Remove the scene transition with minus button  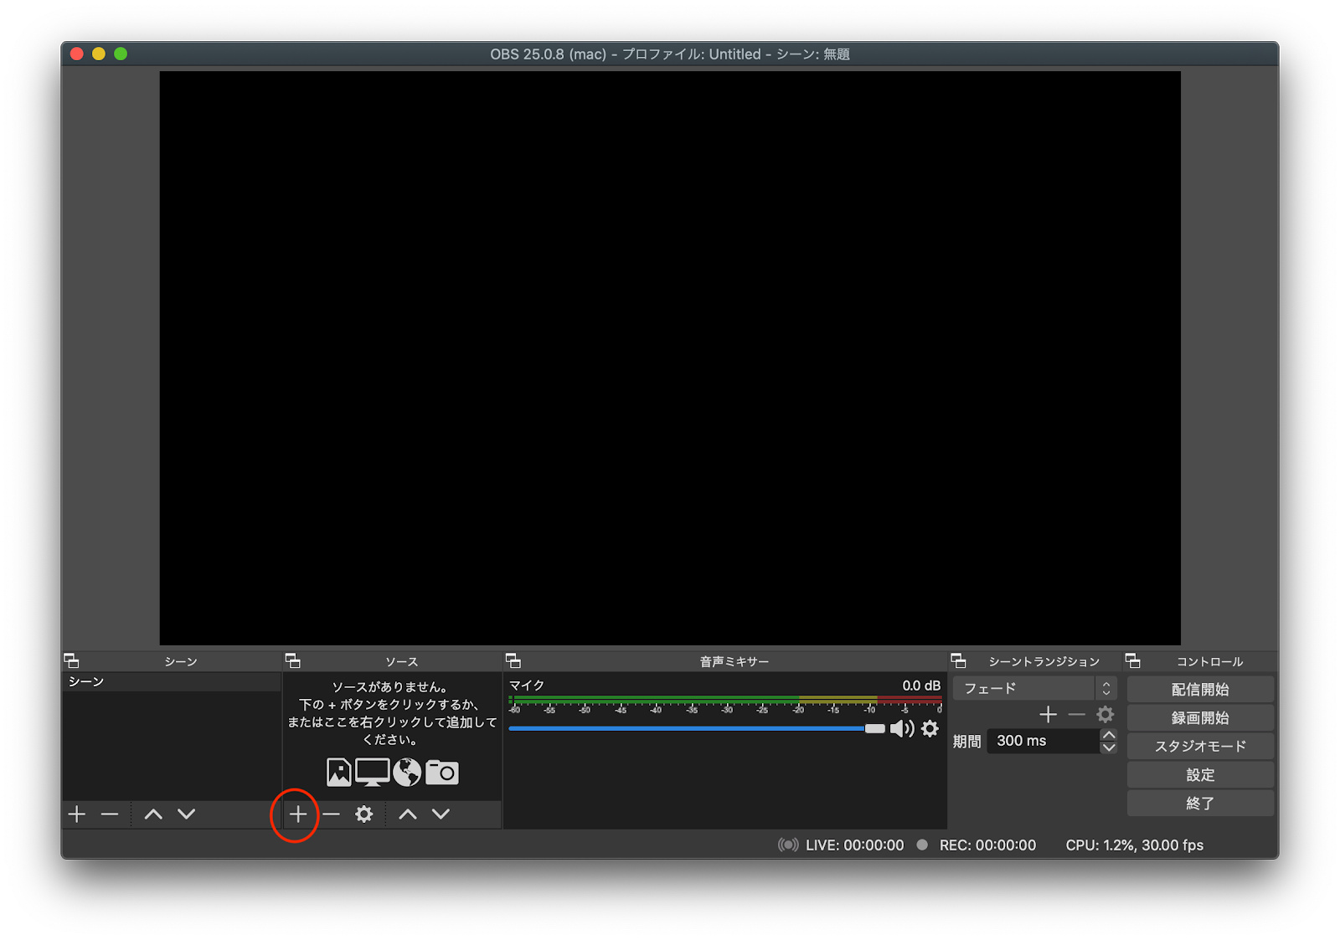point(1077,715)
